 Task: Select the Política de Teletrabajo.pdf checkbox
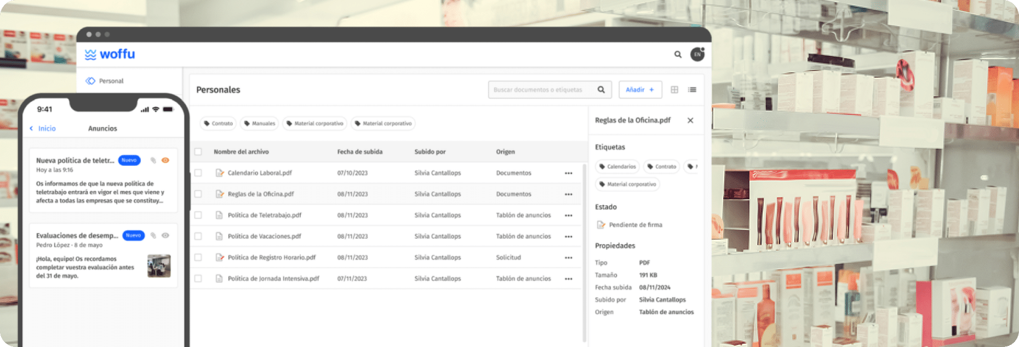tap(198, 215)
